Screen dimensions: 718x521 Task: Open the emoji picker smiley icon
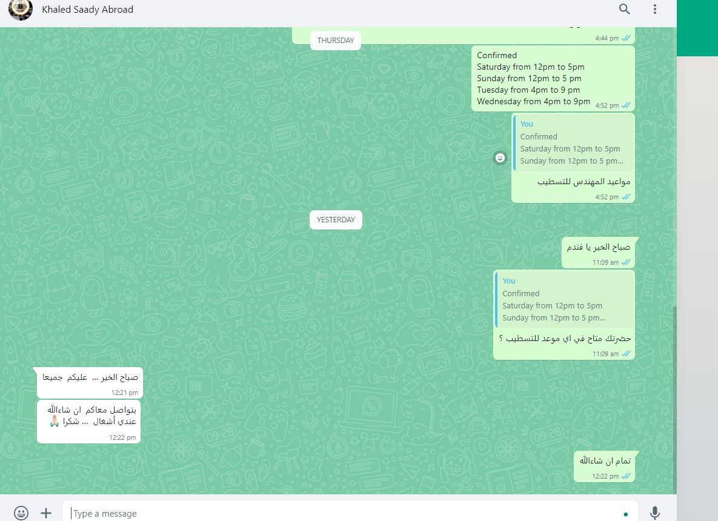(x=21, y=513)
